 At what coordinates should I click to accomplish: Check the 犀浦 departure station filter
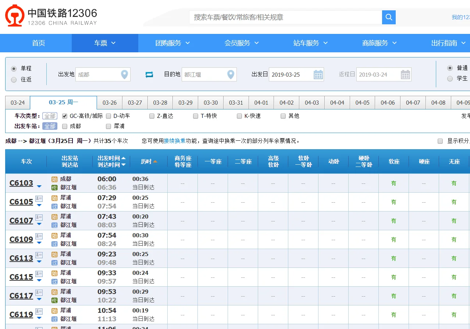pos(108,126)
